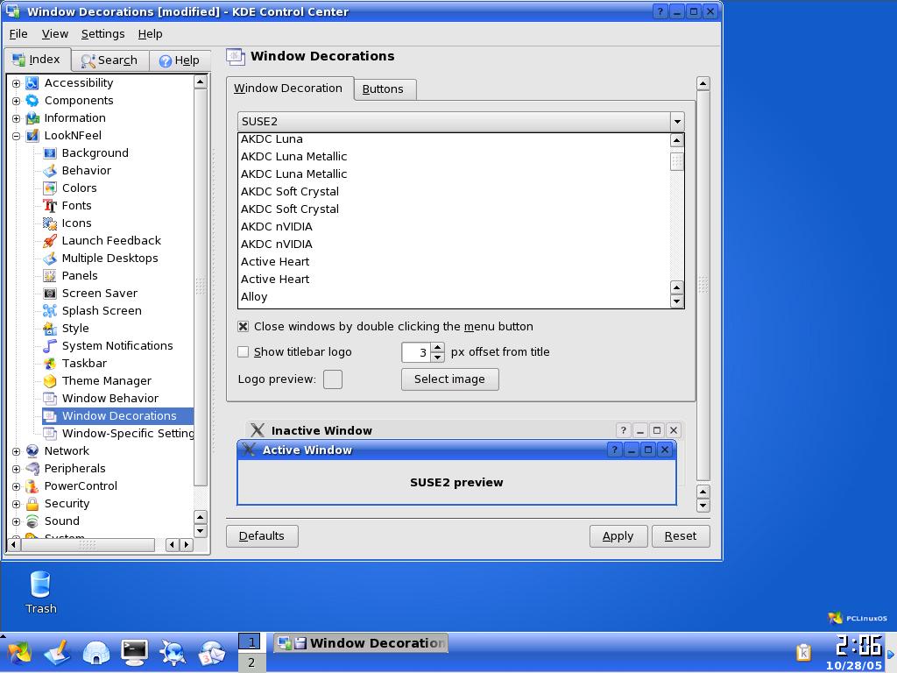This screenshot has width=897, height=673.
Task: Switch to the Help sidebar tab
Action: (180, 60)
